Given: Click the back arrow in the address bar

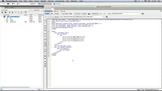Looking at the screenshot, I should coord(46,17).
